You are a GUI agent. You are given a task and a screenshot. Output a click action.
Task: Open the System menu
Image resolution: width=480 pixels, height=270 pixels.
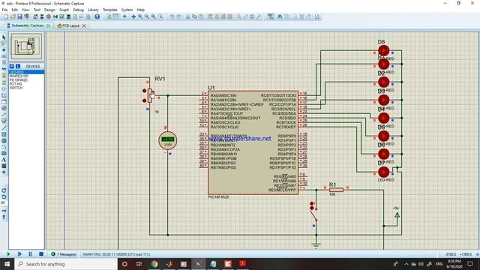point(127,10)
